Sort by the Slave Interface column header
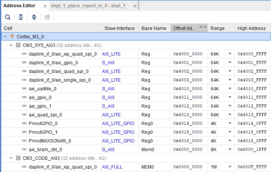Image resolution: width=271 pixels, height=172 pixels. tap(120, 28)
